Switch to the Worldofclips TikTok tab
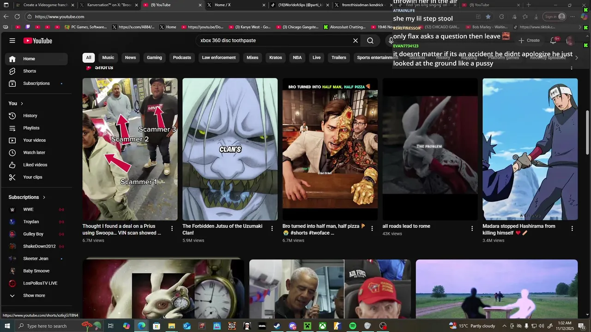This screenshot has height=332, width=591. tap(299, 5)
